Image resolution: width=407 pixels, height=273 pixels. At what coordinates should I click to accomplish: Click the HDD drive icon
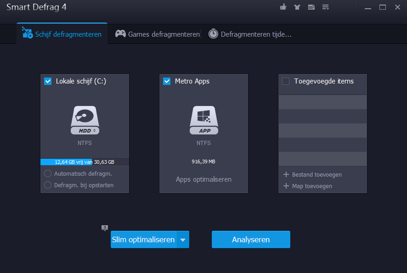click(85, 121)
